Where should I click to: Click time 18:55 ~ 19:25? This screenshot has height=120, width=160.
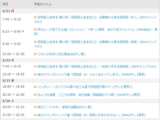coord(13,87)
